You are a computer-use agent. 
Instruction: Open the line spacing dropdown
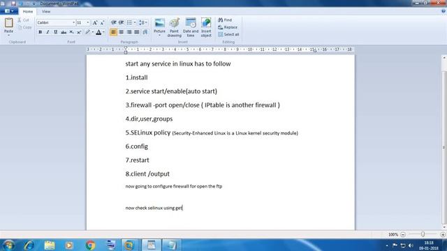(x=142, y=22)
